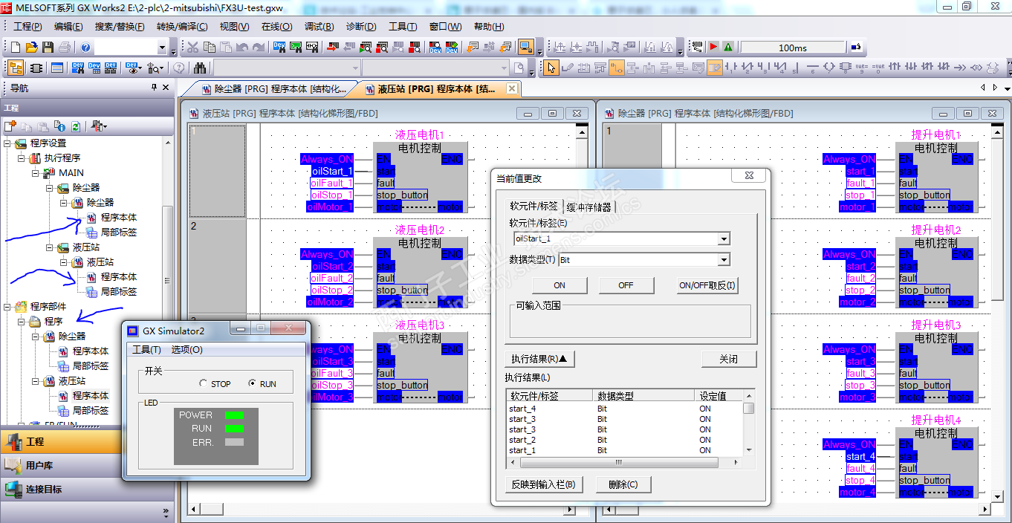Create a new project with New icon
This screenshot has height=523, width=1012.
pyautogui.click(x=15, y=48)
